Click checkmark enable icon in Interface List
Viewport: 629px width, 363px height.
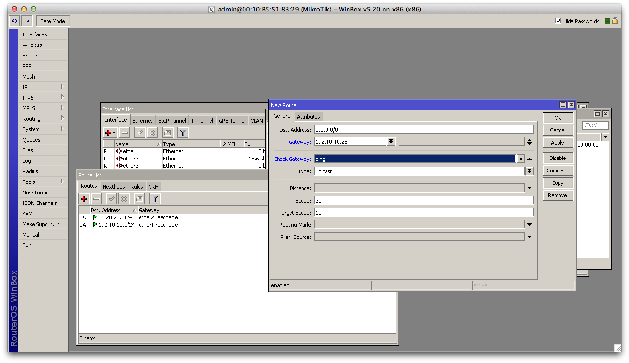point(140,133)
